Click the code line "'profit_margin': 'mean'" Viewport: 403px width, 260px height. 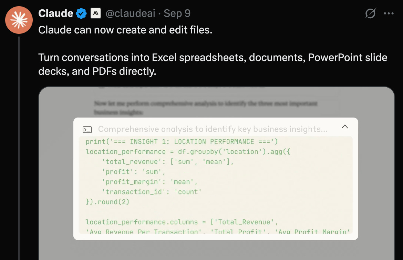[149, 182]
